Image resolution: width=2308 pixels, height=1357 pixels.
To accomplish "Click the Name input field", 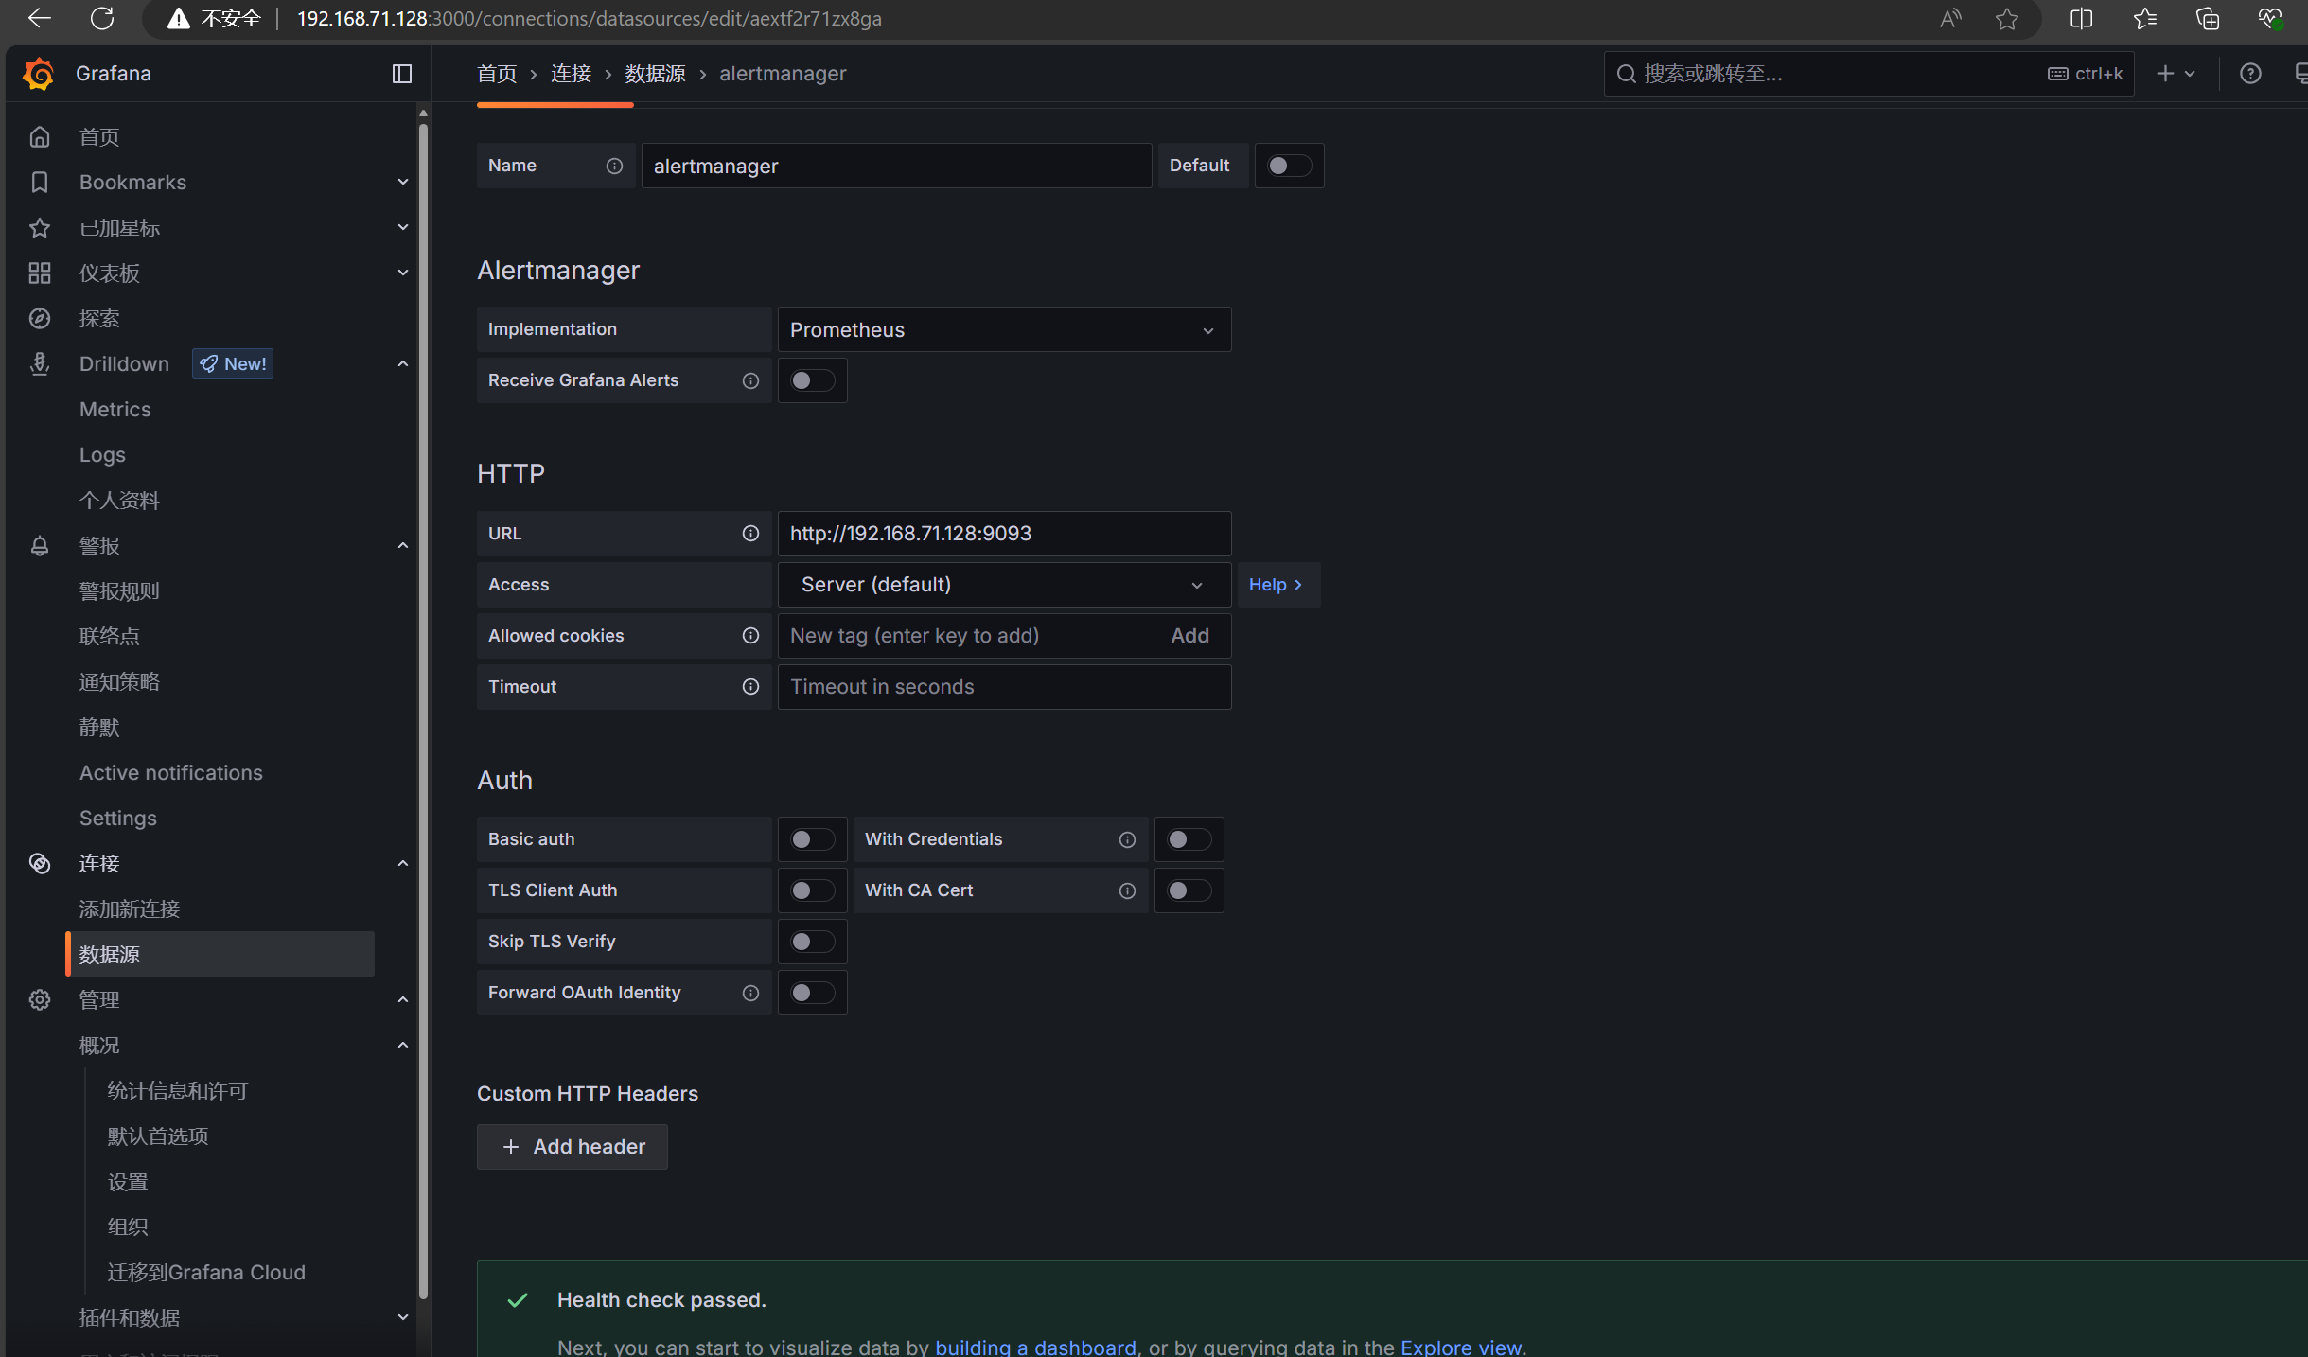I will point(897,167).
